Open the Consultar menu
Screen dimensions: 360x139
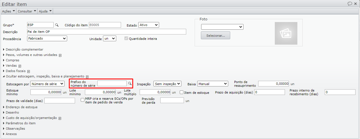(x=27, y=11)
